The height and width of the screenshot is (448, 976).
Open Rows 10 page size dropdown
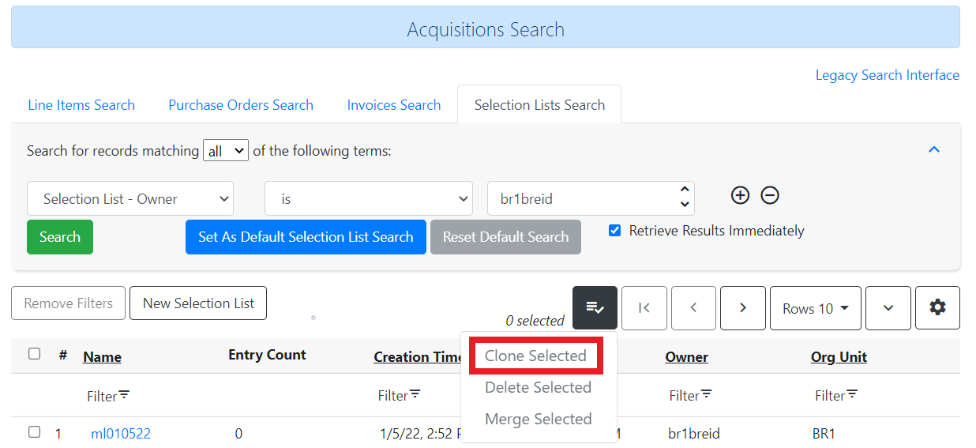click(x=816, y=308)
